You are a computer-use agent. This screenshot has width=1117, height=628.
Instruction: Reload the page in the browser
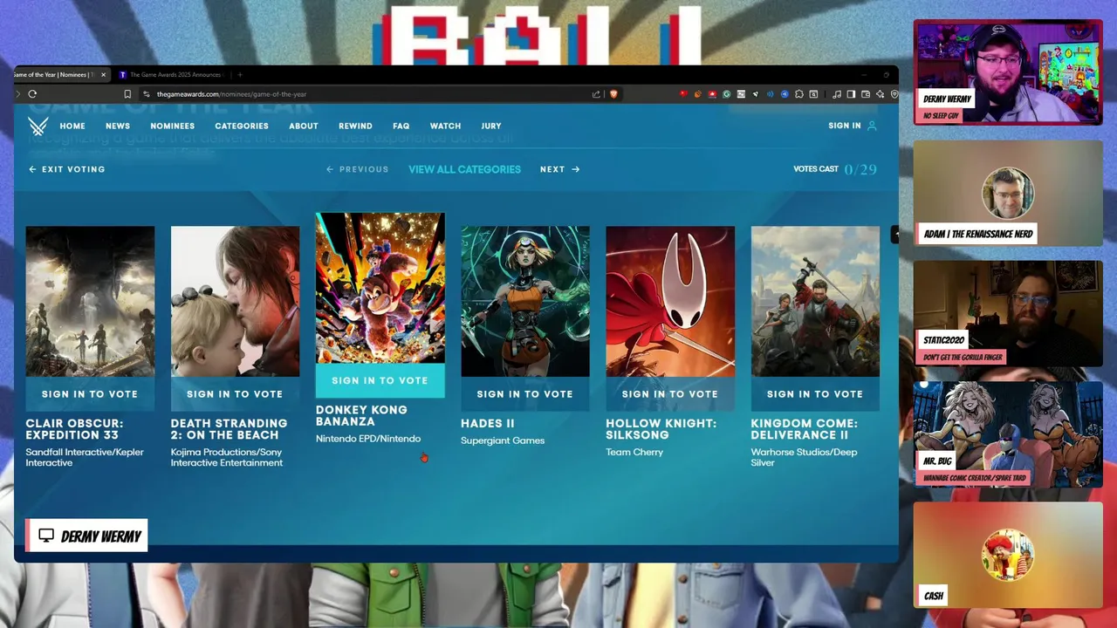(32, 94)
